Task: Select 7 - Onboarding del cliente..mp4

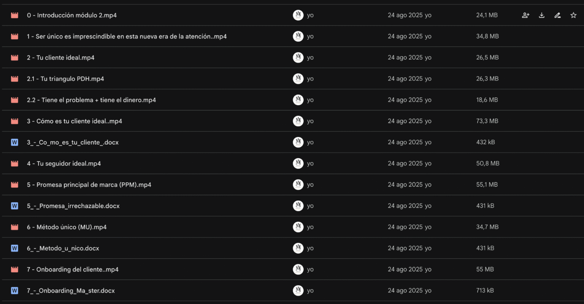Action: point(73,269)
